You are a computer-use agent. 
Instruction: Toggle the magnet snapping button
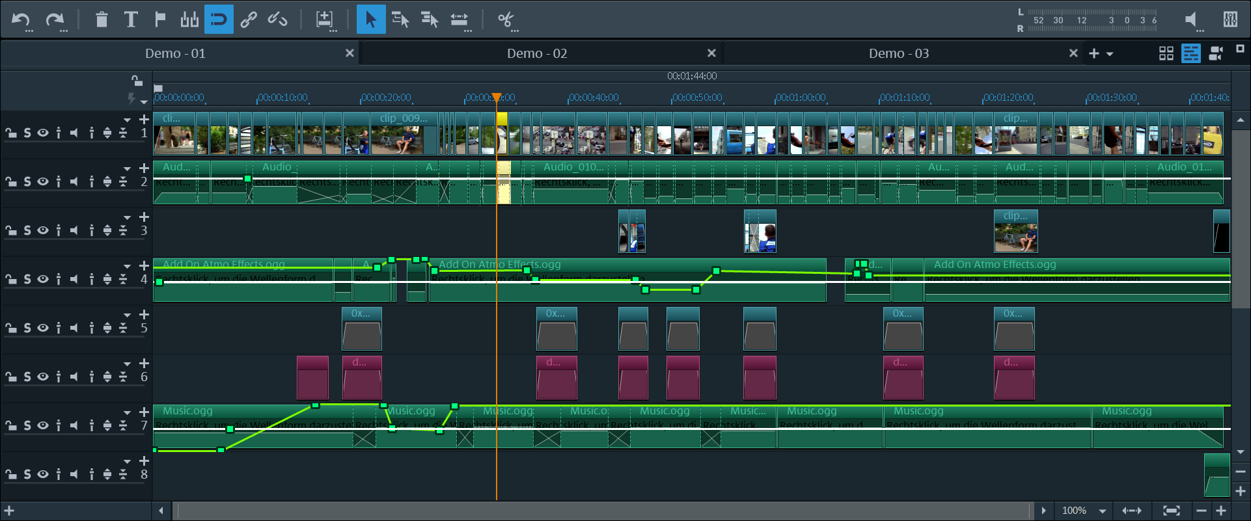pyautogui.click(x=219, y=20)
